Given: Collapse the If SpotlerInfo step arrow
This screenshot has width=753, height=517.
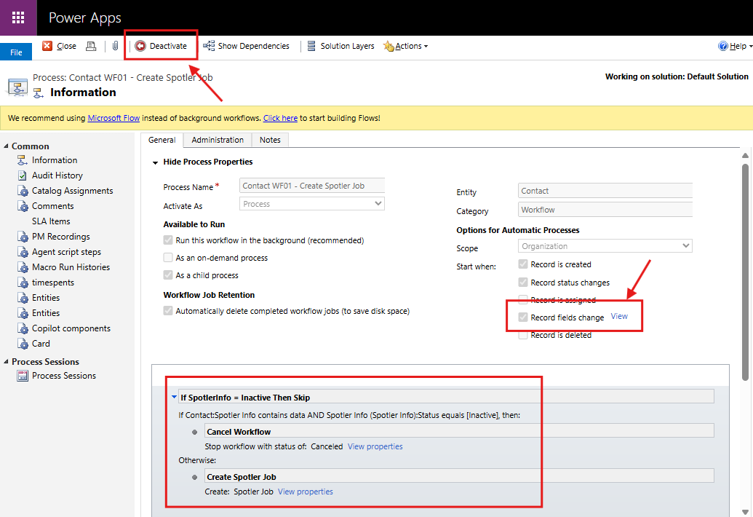Looking at the screenshot, I should (175, 397).
